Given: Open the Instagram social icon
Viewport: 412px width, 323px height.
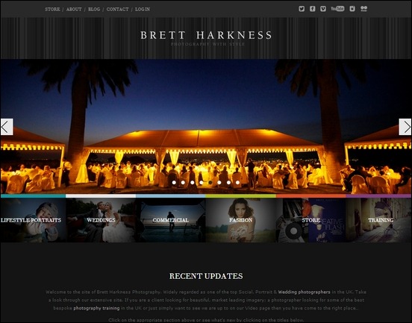Looking at the screenshot, I should (x=352, y=9).
